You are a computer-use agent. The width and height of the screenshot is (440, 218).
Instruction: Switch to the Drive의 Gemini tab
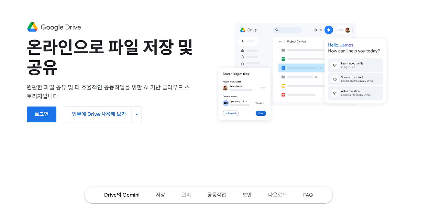point(122,195)
